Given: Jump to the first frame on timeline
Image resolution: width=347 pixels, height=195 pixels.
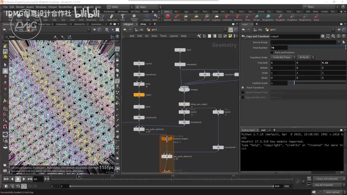Looking at the screenshot, I should tap(6, 179).
